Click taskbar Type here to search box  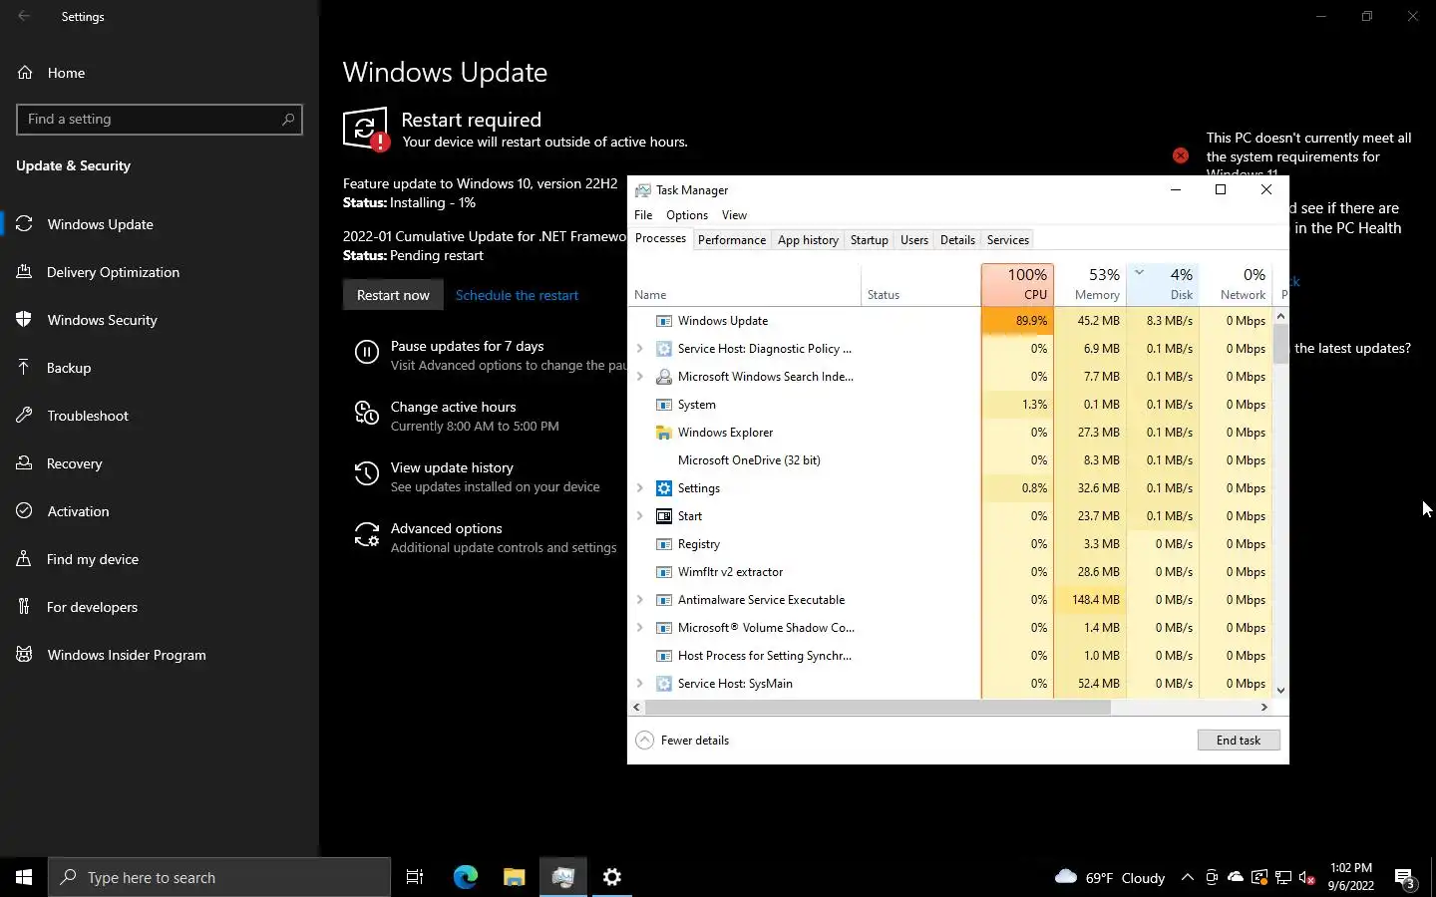[x=219, y=877]
